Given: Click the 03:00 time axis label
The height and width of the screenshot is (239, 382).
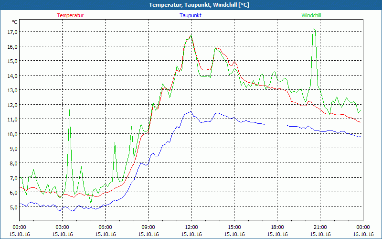Looking at the screenshot, I should [63, 228].
